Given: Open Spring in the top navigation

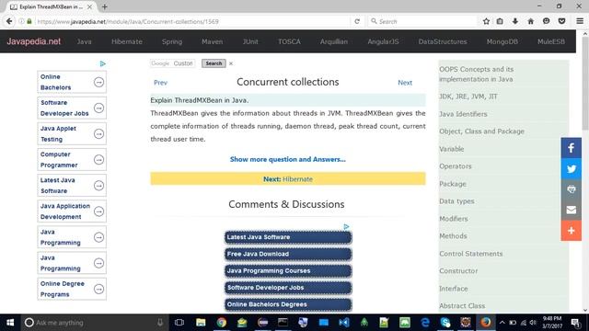Looking at the screenshot, I should click(172, 41).
